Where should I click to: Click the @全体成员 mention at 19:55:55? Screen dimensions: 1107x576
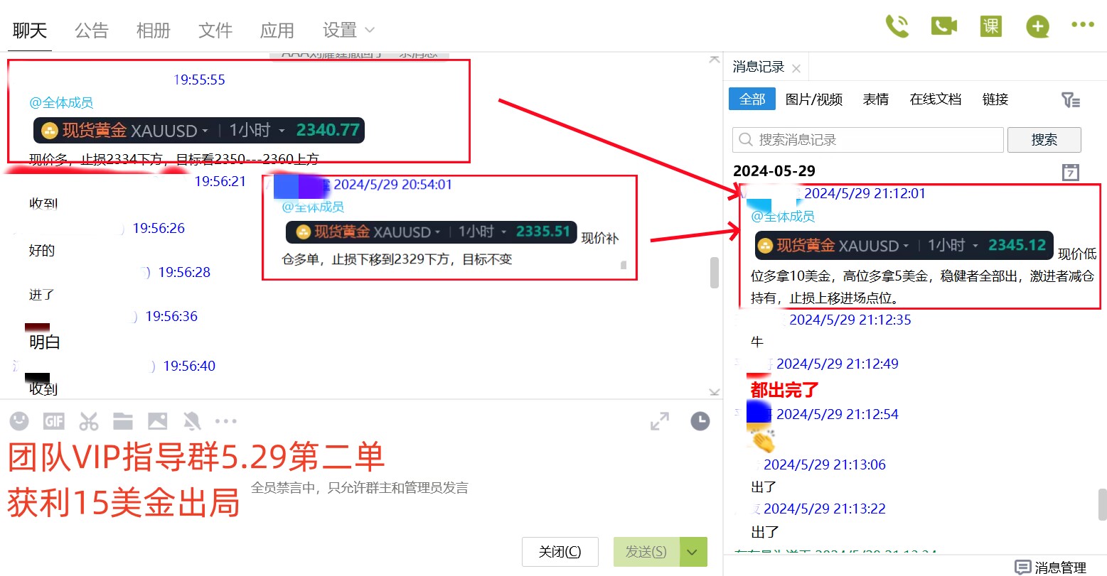click(x=61, y=103)
